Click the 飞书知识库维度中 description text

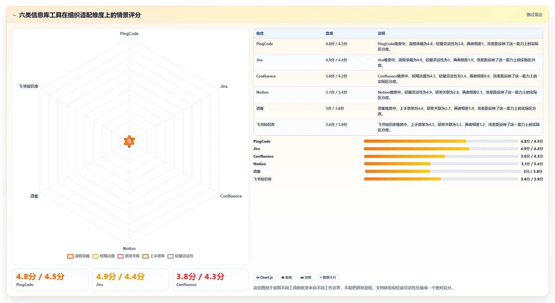click(459, 127)
